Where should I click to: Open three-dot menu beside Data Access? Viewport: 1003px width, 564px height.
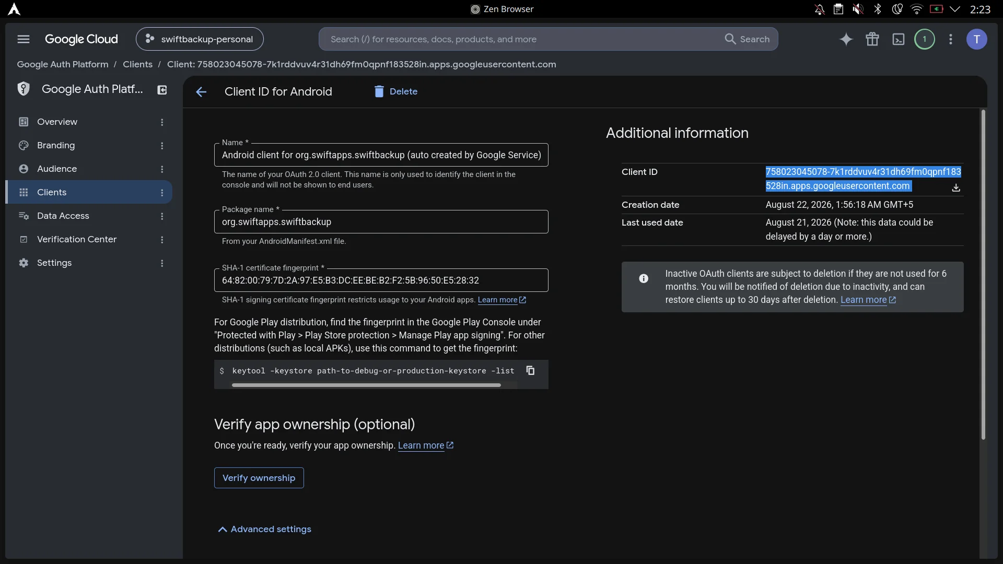(162, 216)
